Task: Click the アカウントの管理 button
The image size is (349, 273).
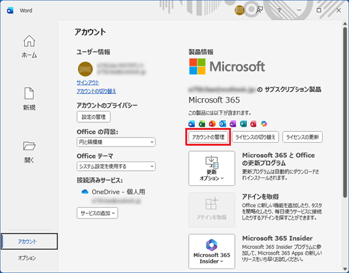Action: coord(208,137)
